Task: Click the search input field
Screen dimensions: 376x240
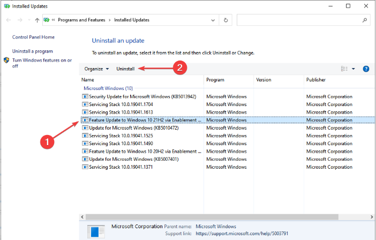Action: (299, 20)
